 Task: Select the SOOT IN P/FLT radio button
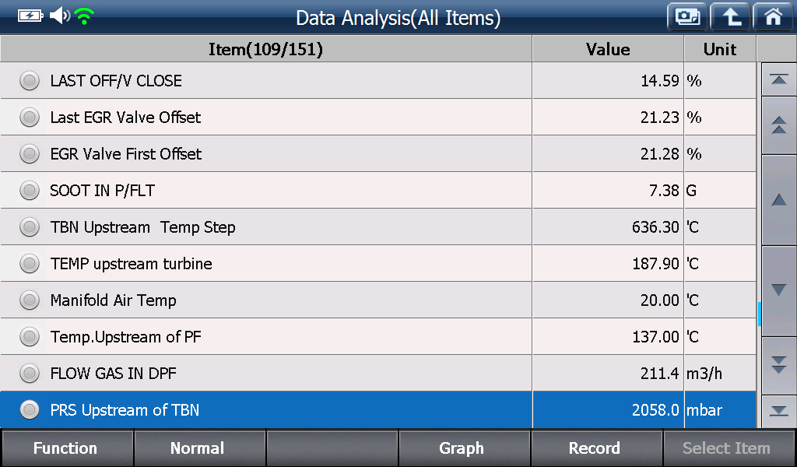pyautogui.click(x=30, y=191)
